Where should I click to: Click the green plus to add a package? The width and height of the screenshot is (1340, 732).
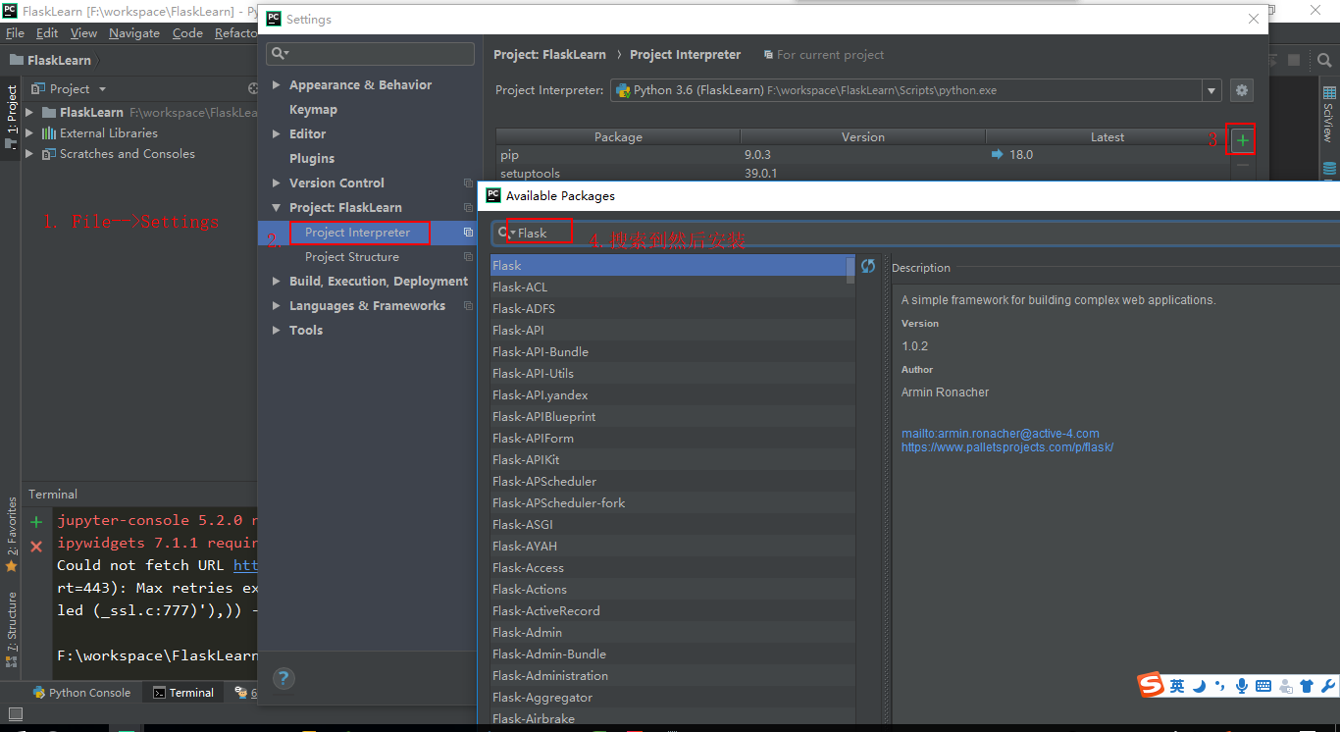[1243, 140]
